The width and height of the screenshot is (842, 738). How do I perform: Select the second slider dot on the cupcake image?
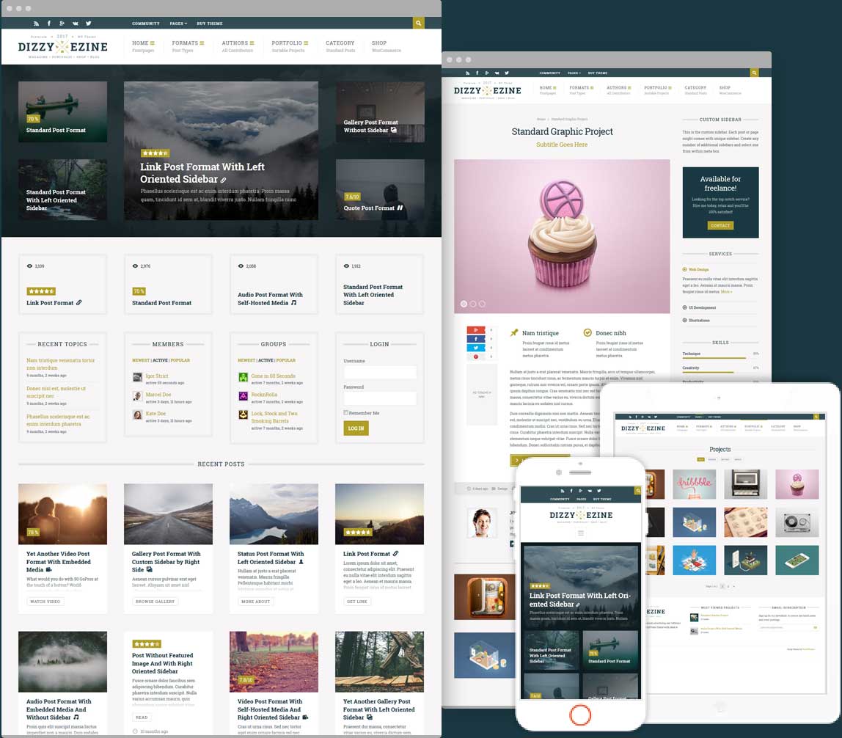coord(473,304)
